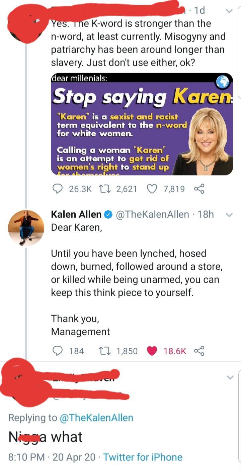Click the verified badge next to Kalen Allen
241x469 pixels.
tap(108, 215)
